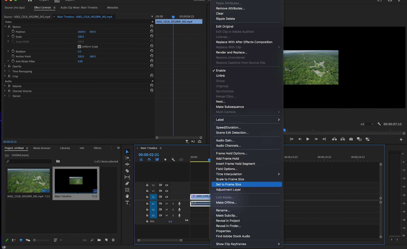Image resolution: width=407 pixels, height=249 pixels.
Task: Reset the Position parameter
Action: coord(152,31)
